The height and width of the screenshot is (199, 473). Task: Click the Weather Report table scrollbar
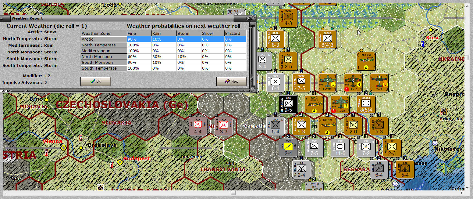point(252,55)
